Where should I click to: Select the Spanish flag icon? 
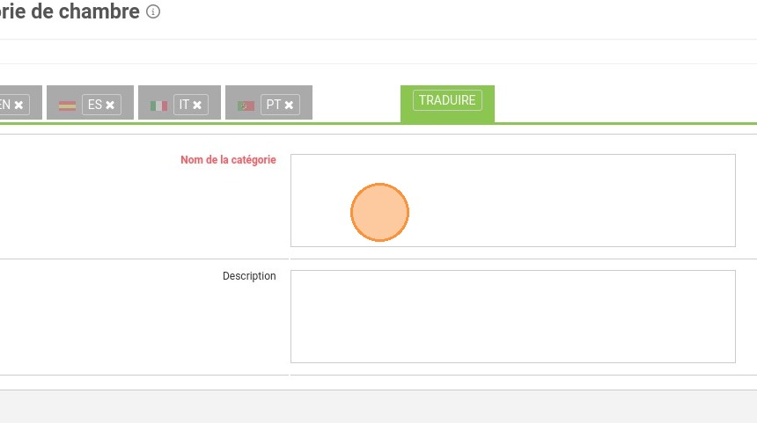click(x=67, y=106)
